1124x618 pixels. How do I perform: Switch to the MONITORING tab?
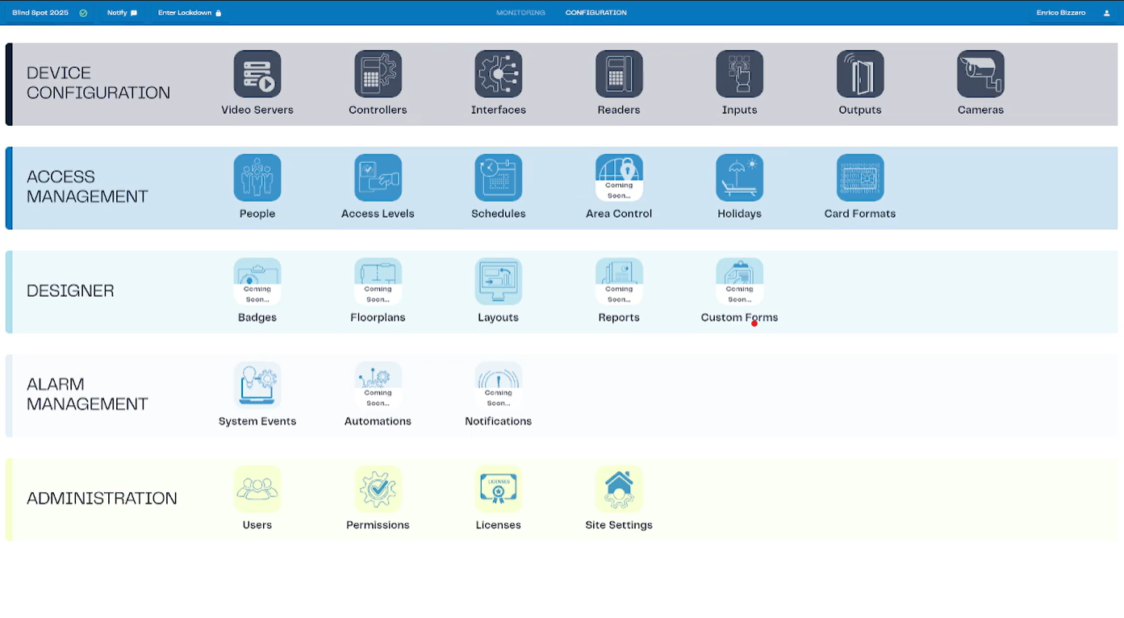point(520,12)
